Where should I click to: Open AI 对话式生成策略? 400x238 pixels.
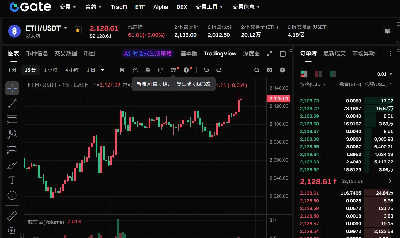click(x=148, y=54)
